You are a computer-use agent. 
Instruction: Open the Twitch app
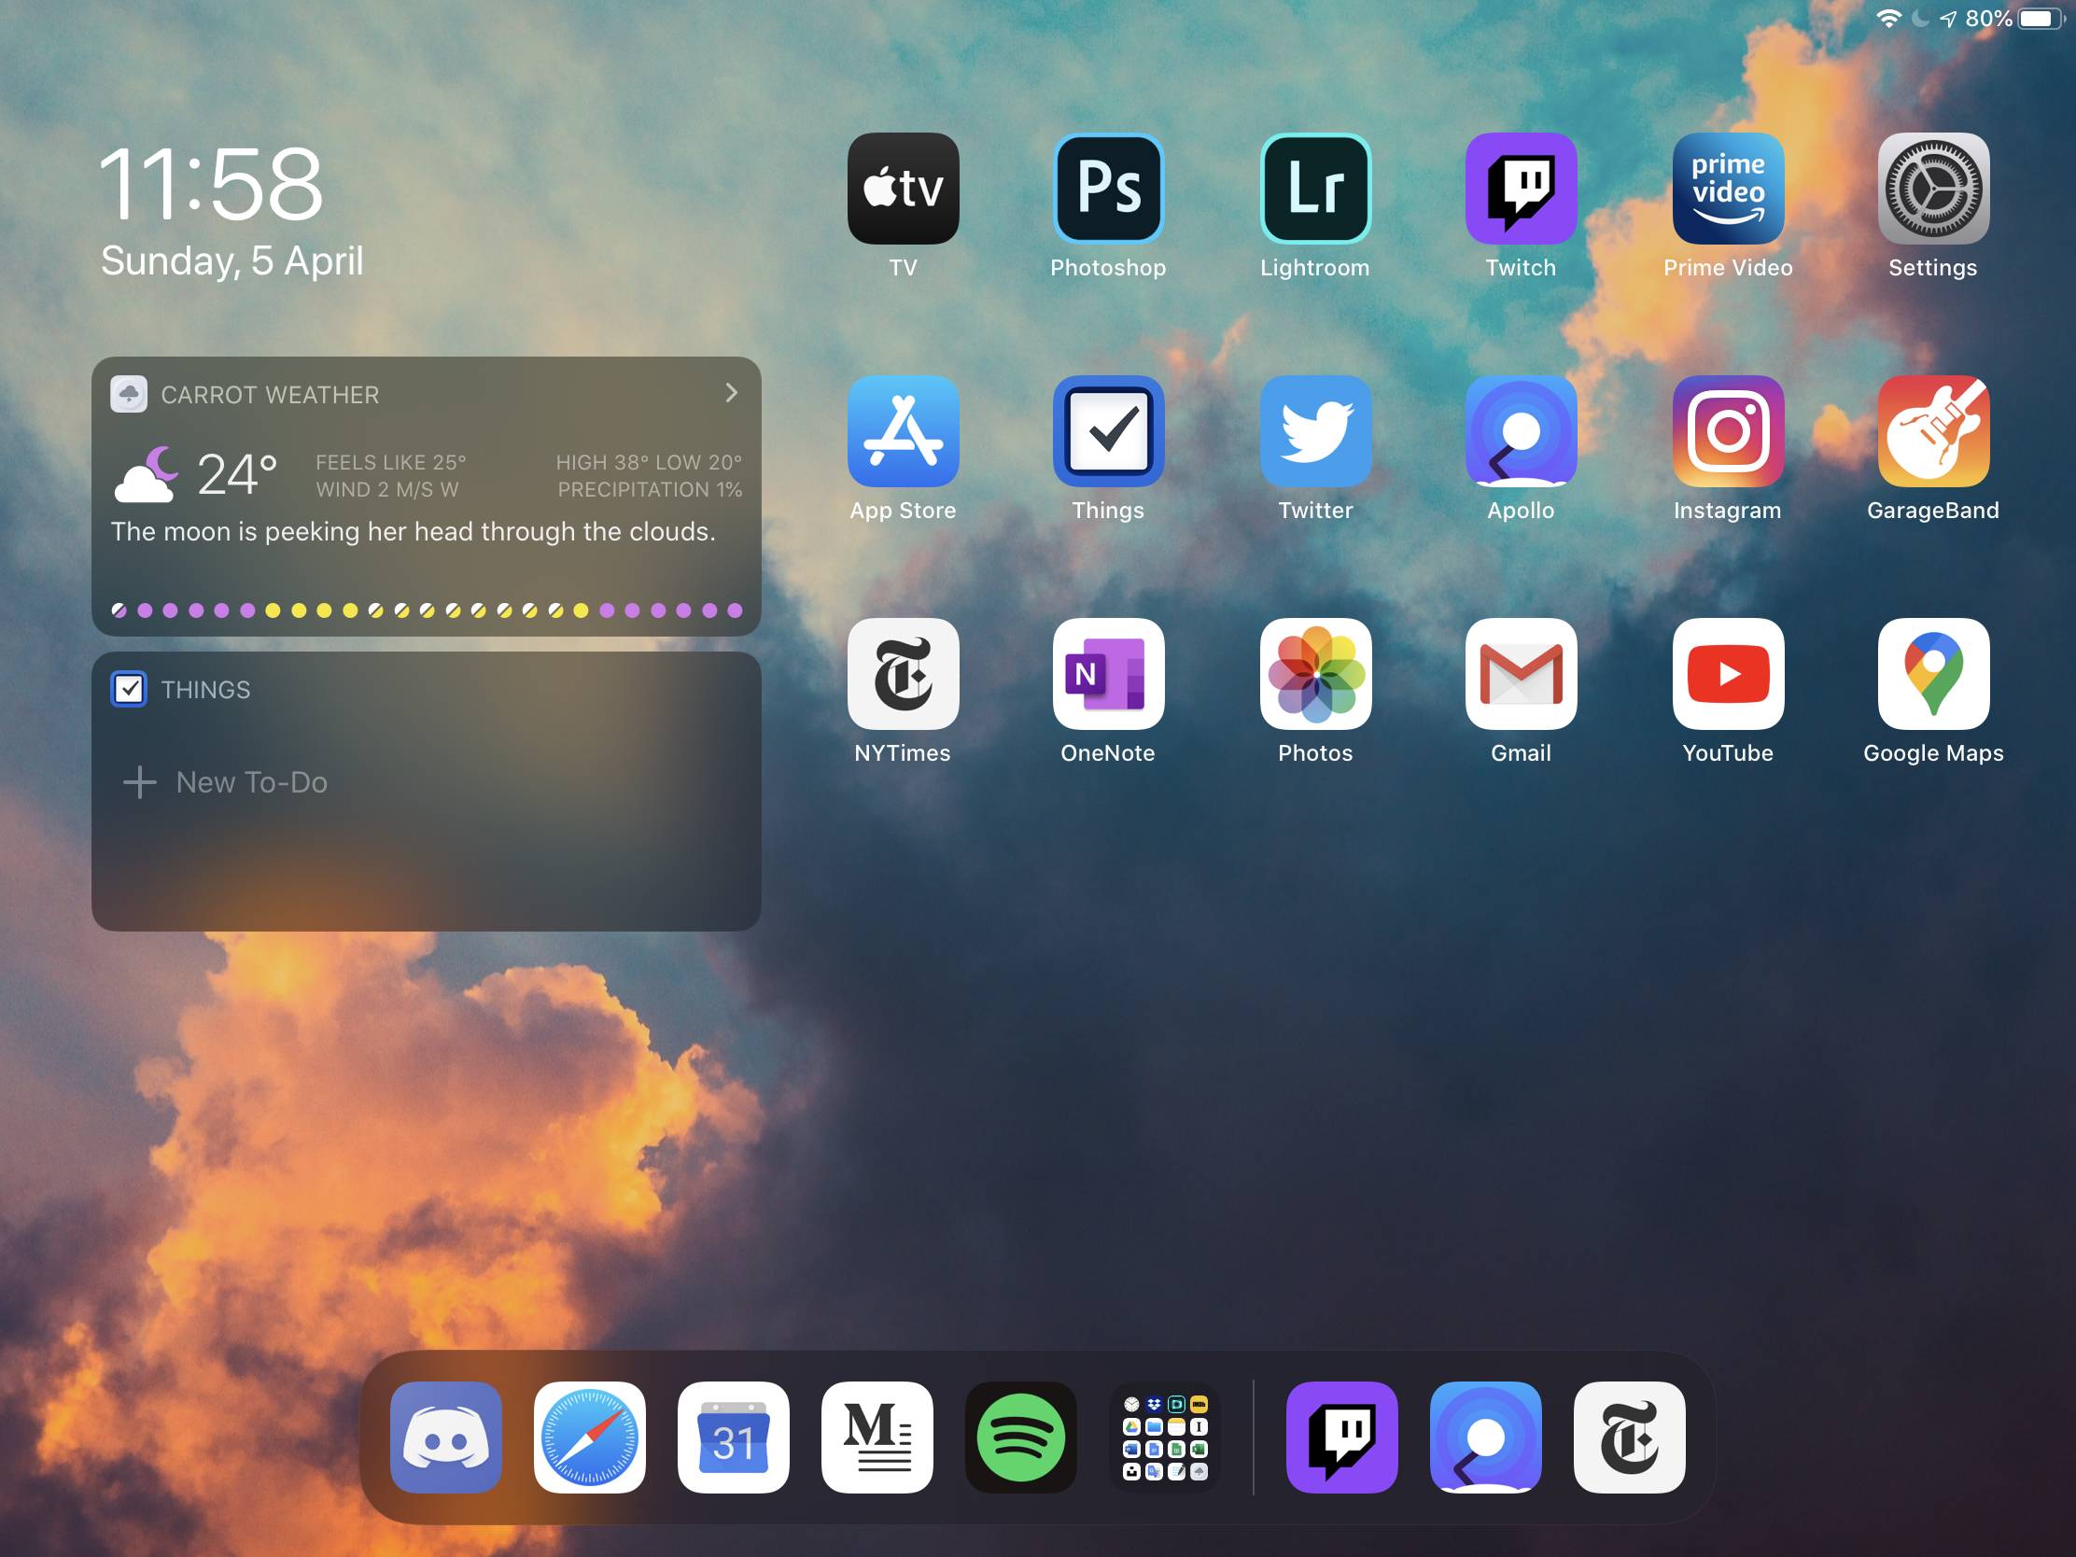point(1521,188)
